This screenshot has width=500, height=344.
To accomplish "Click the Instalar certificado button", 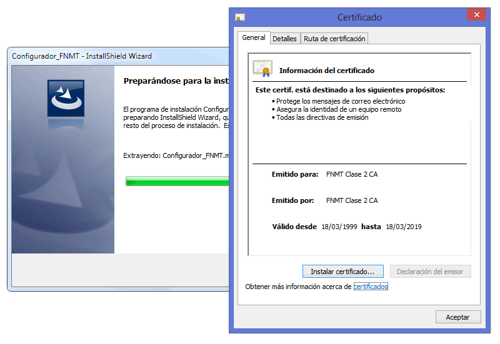I will [342, 272].
